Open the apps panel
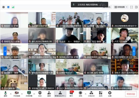This screenshot has height=98, width=139. tap(101, 94)
